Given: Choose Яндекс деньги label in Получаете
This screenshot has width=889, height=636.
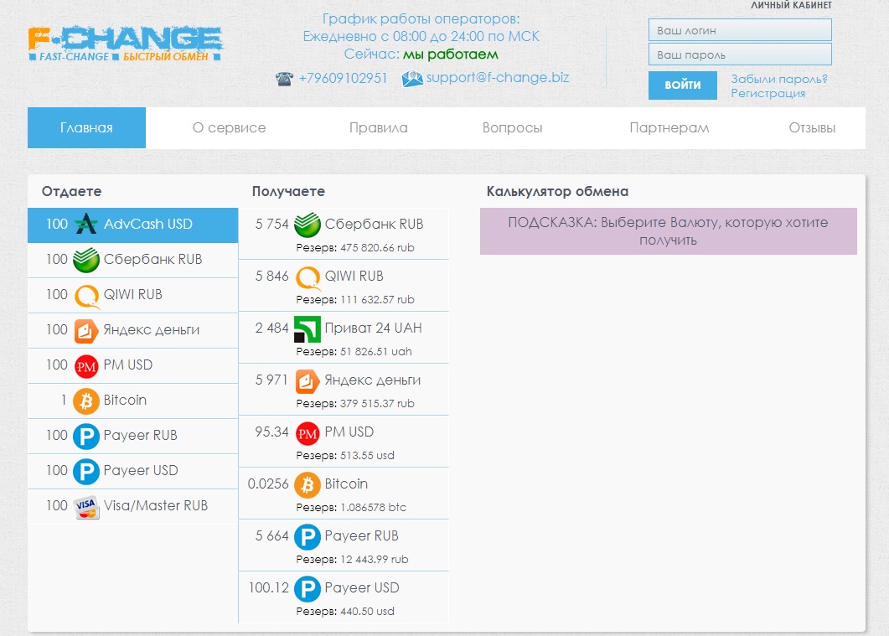Looking at the screenshot, I should (373, 380).
